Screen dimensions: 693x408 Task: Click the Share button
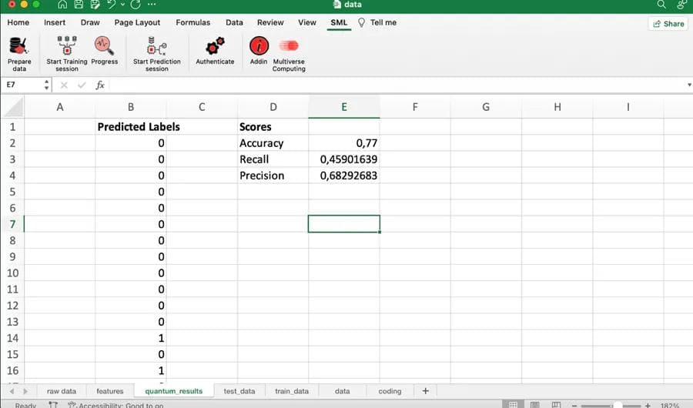click(x=668, y=24)
